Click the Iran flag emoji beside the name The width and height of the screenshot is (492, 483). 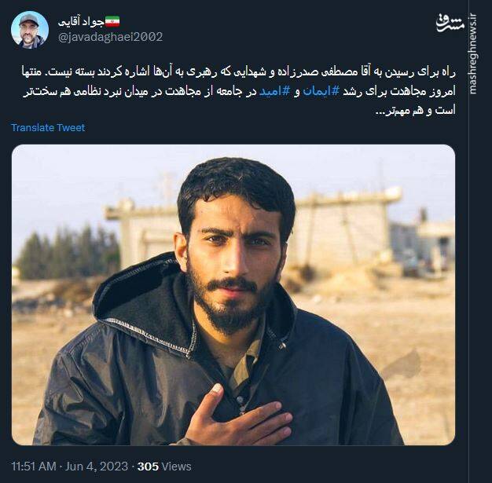click(x=112, y=22)
